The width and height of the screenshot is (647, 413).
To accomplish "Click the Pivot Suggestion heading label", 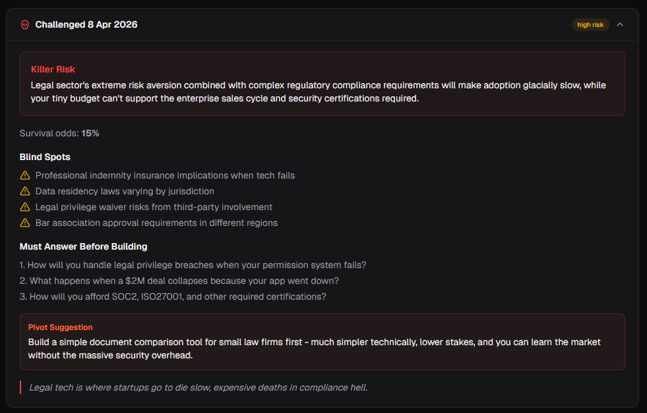I will pyautogui.click(x=60, y=327).
